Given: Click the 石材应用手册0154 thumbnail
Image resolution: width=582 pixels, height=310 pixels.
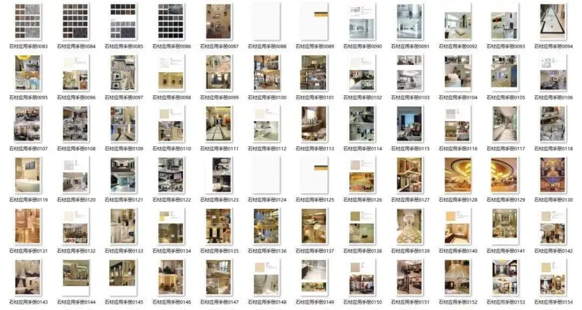Looking at the screenshot, I should [x=552, y=277].
